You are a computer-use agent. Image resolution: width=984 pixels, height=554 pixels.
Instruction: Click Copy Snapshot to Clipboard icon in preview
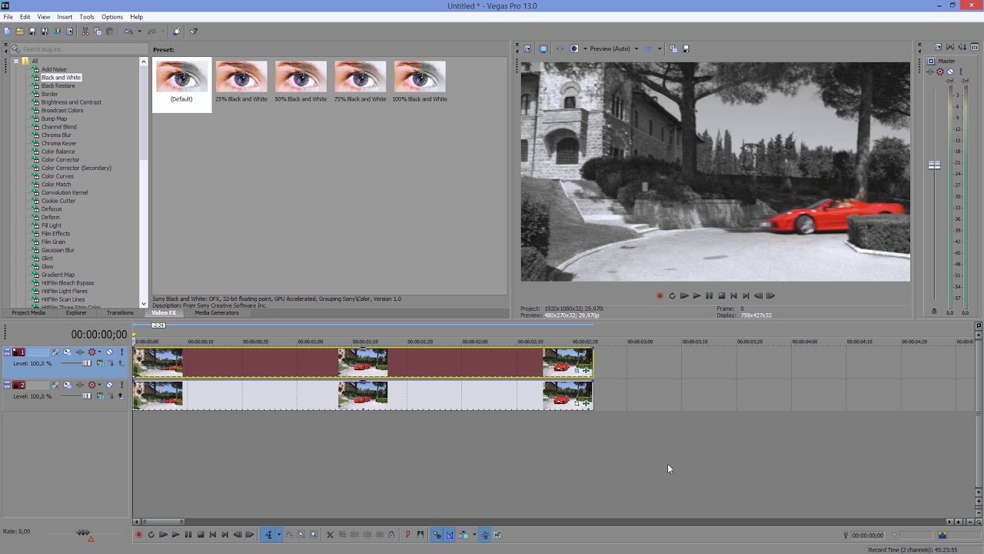click(673, 48)
